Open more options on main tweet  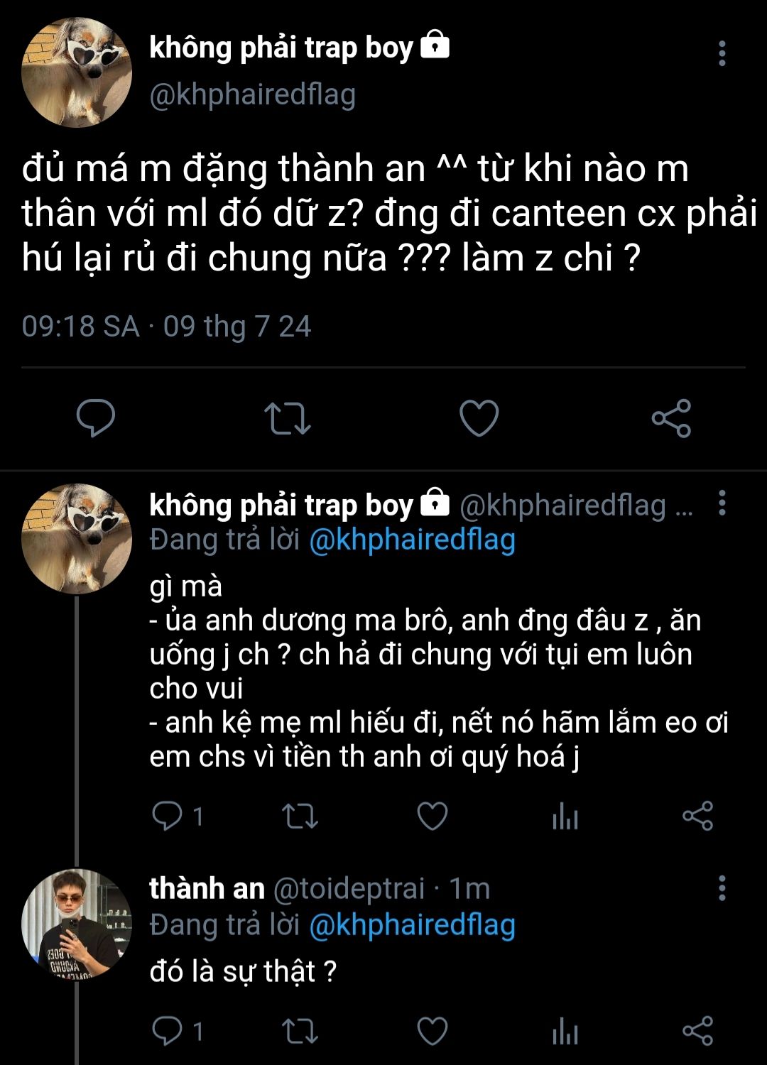722,53
